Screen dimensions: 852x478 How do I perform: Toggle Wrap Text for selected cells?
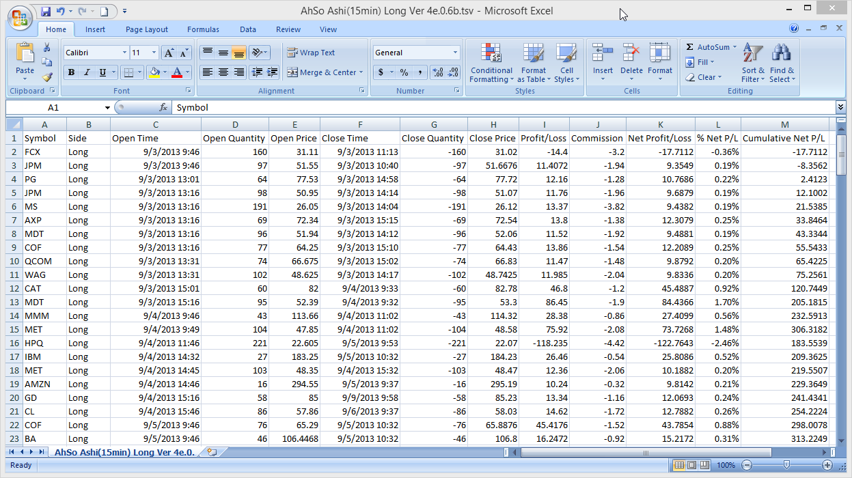point(311,53)
